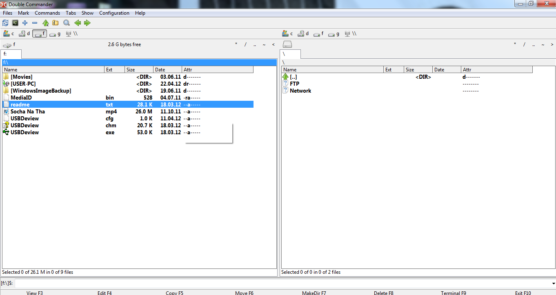
Task: Click the blue minus Unmark files icon
Action: pyautogui.click(x=35, y=23)
